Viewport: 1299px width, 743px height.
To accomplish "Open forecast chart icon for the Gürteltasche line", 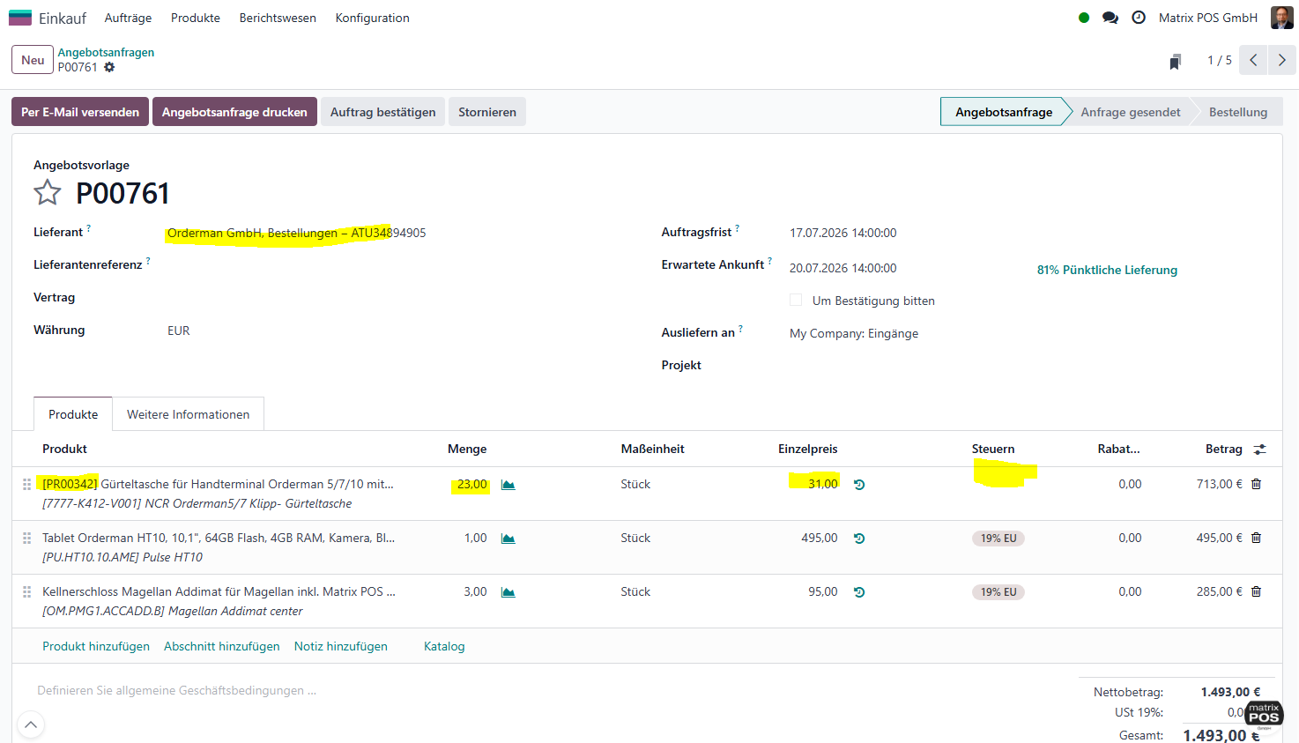I will pos(508,485).
